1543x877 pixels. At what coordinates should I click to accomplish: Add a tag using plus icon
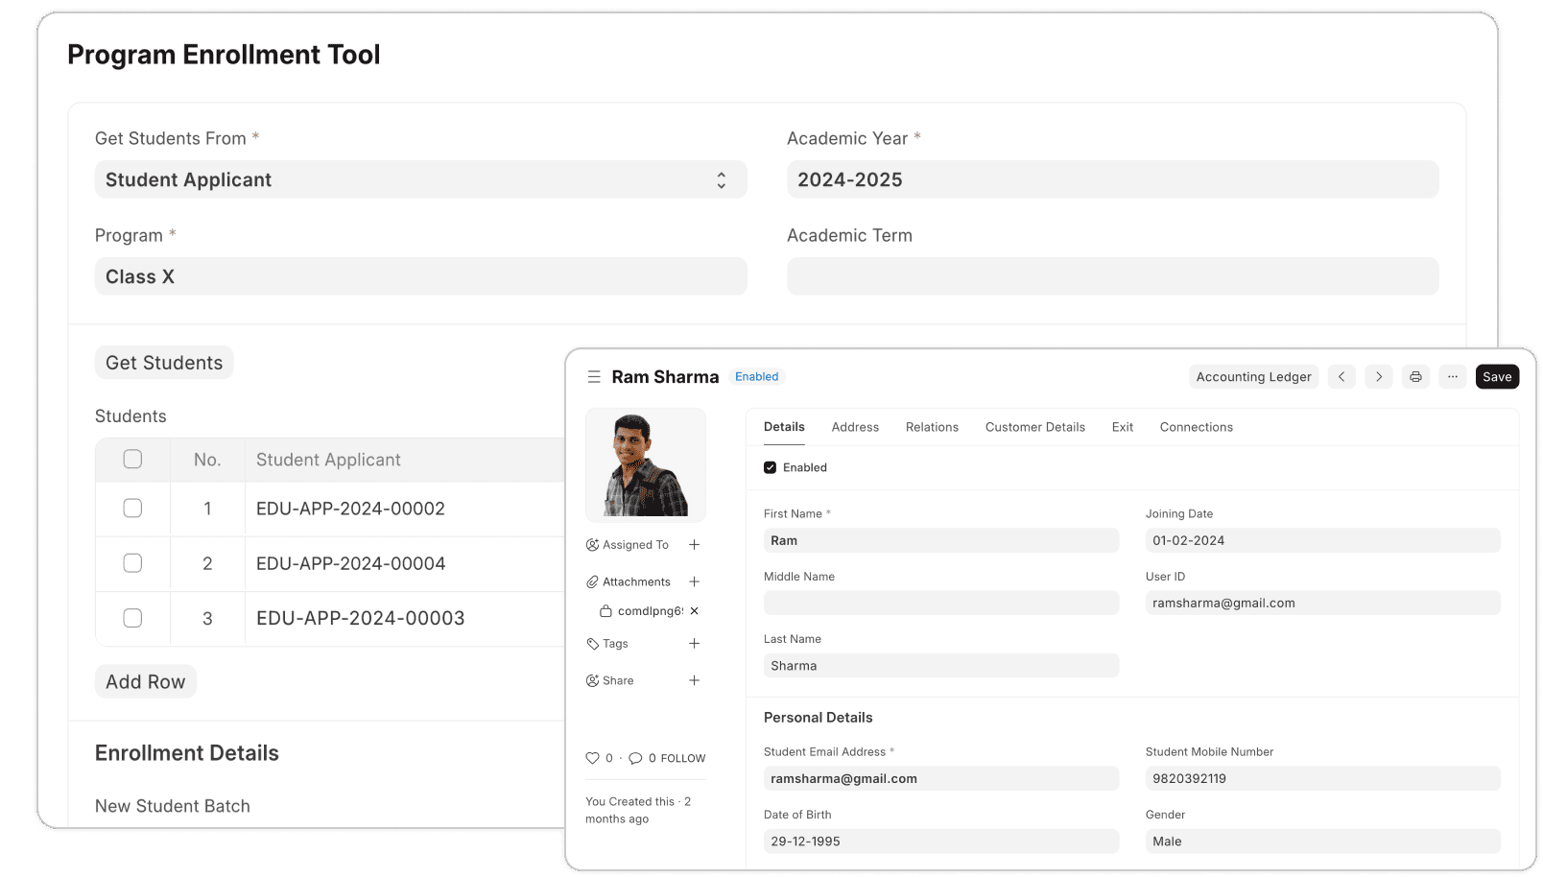(694, 644)
